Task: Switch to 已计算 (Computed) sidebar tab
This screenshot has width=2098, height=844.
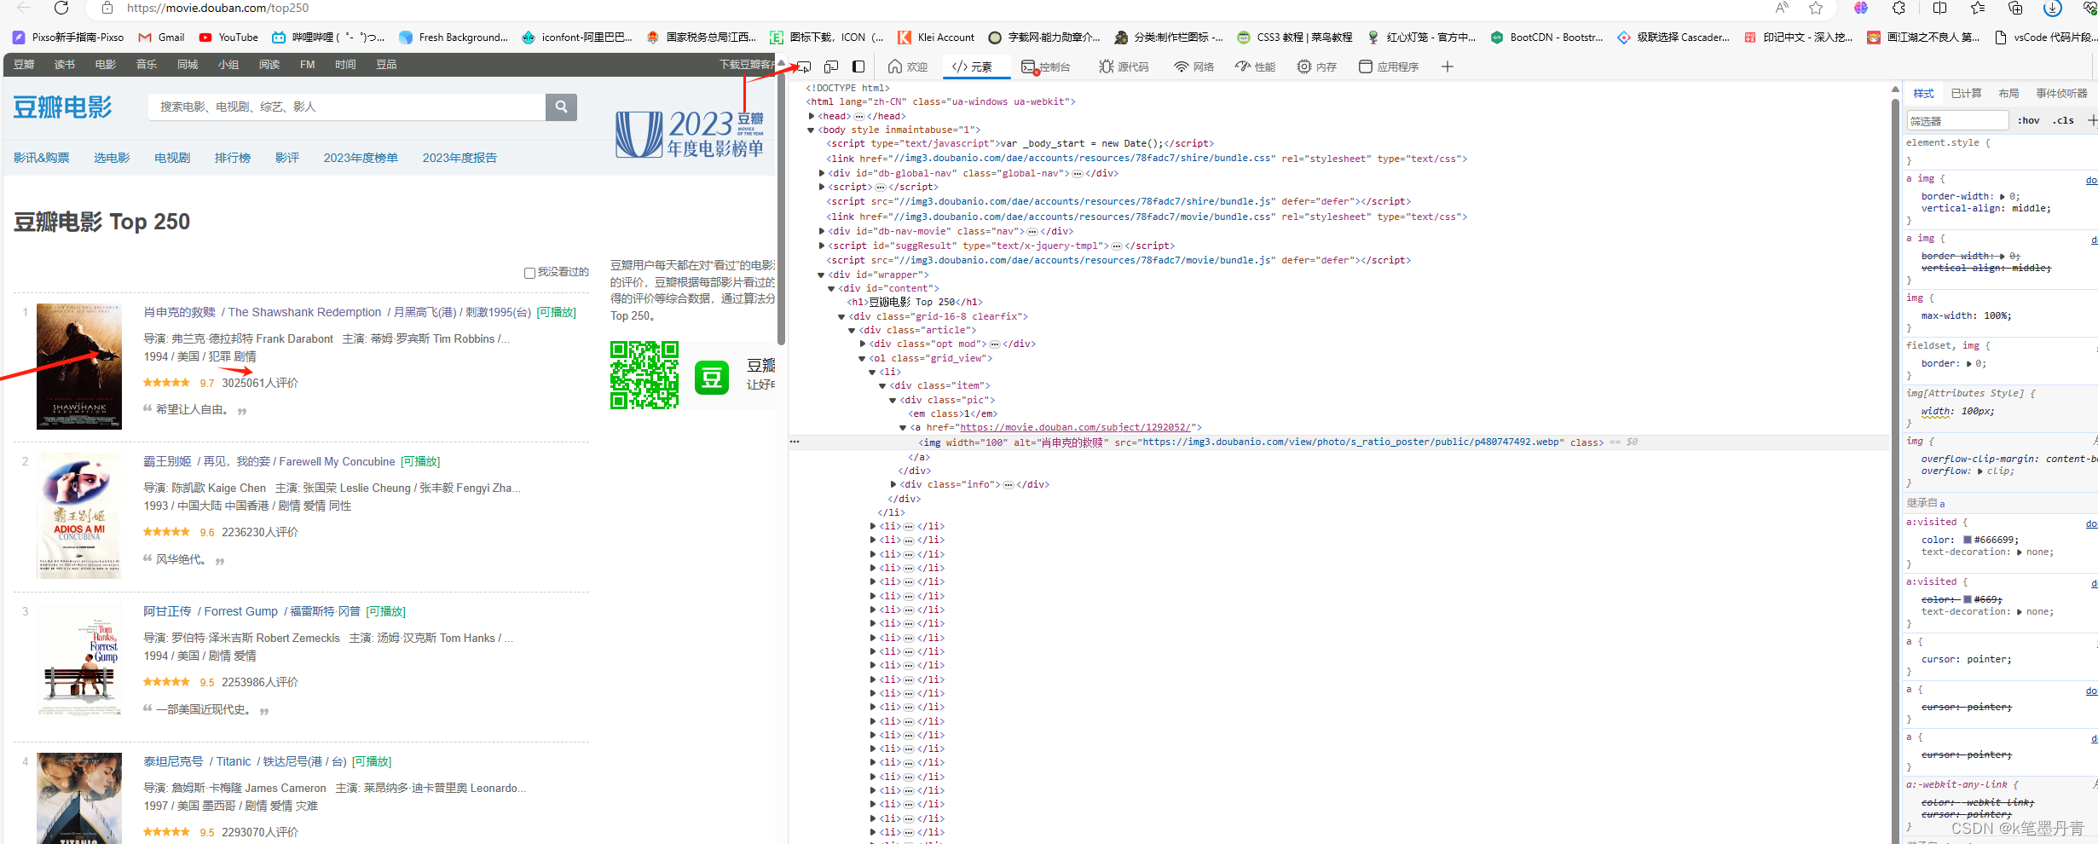Action: (x=1966, y=94)
